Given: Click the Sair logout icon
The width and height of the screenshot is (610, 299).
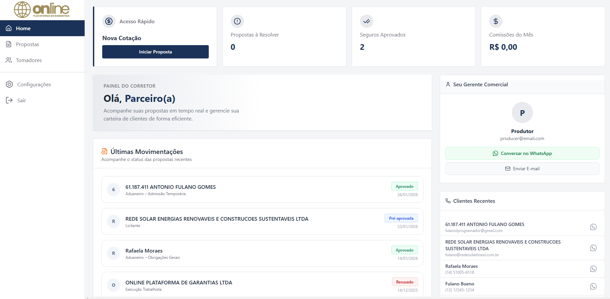Looking at the screenshot, I should [x=9, y=100].
